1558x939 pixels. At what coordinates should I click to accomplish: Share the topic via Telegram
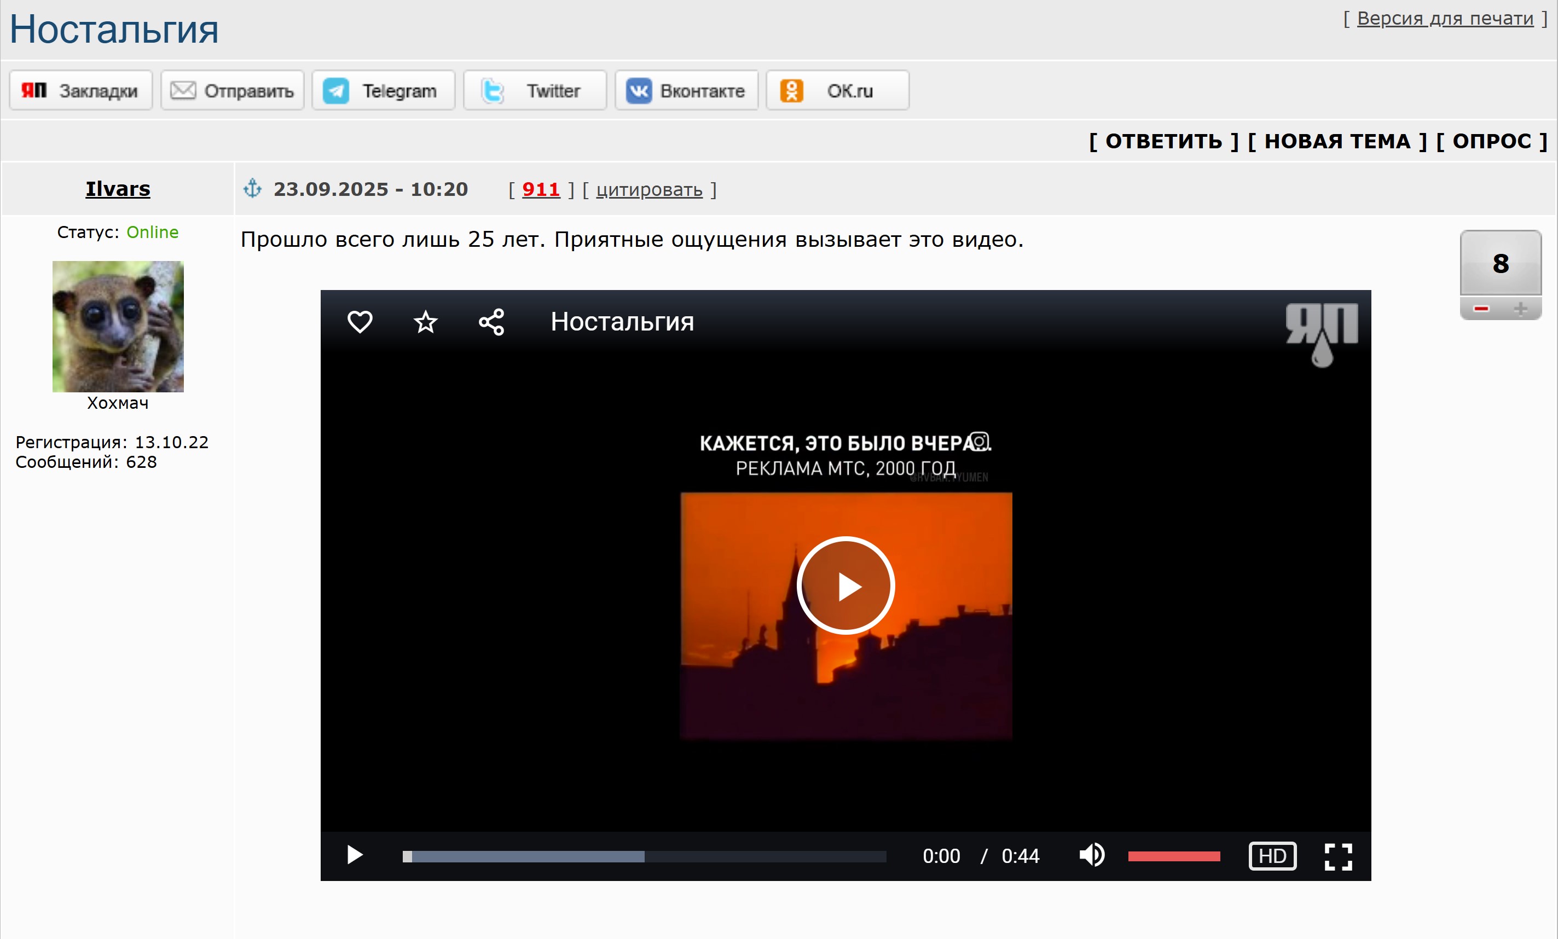pos(383,90)
